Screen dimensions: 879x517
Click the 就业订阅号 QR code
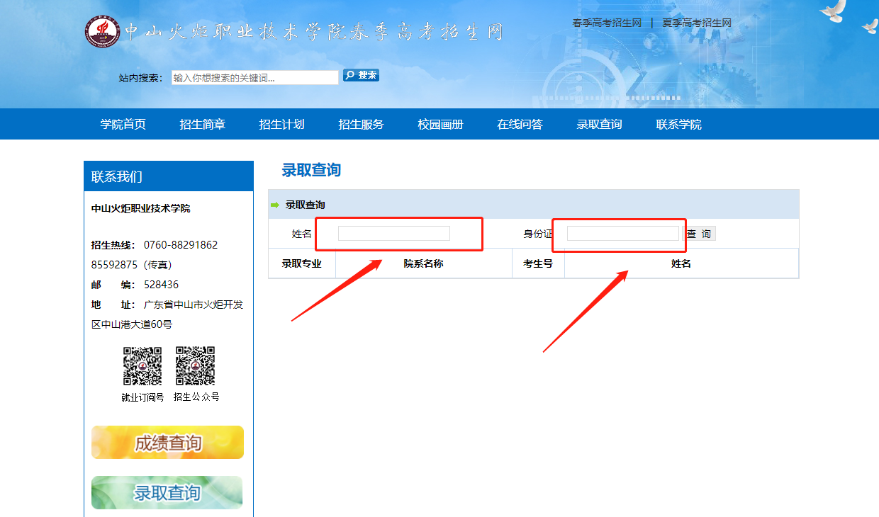point(142,365)
